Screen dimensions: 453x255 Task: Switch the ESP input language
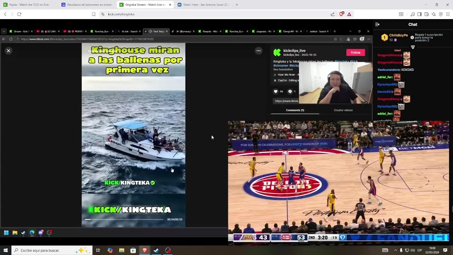[419, 250]
